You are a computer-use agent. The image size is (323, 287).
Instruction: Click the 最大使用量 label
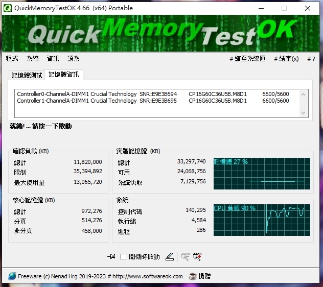point(29,183)
